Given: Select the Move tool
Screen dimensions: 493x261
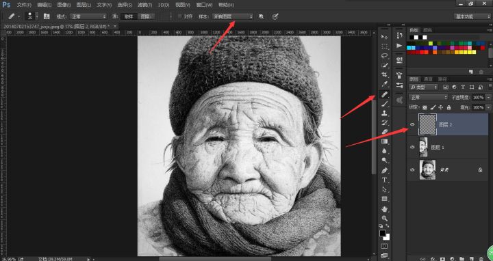Looking at the screenshot, I should point(384,37).
